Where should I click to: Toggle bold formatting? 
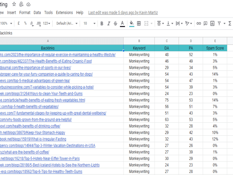tap(102, 23)
